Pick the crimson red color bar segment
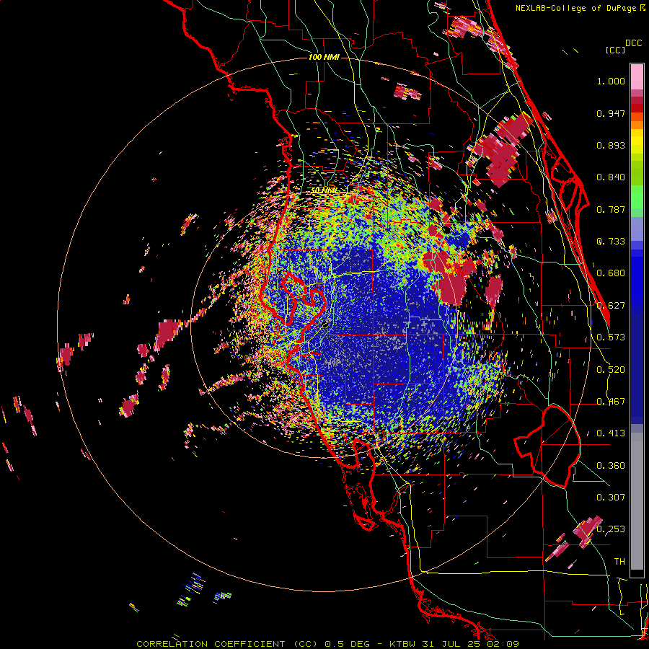Viewport: 649px width, 649px height. [637, 100]
